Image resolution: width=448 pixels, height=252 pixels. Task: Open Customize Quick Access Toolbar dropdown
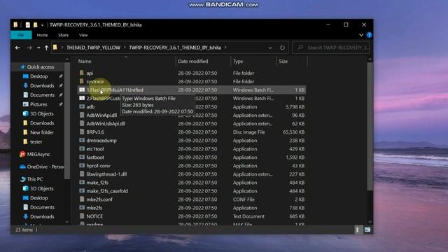[x=42, y=25]
